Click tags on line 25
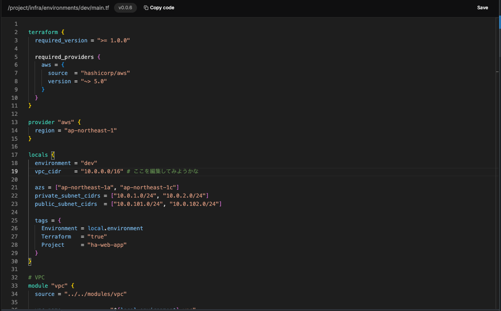 [x=41, y=220]
